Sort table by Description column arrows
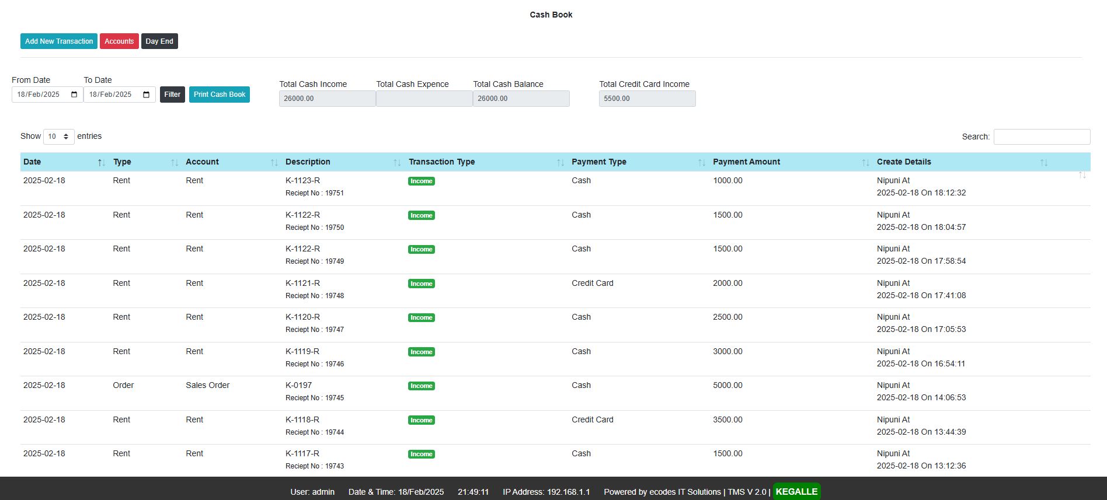The width and height of the screenshot is (1107, 500). [397, 162]
